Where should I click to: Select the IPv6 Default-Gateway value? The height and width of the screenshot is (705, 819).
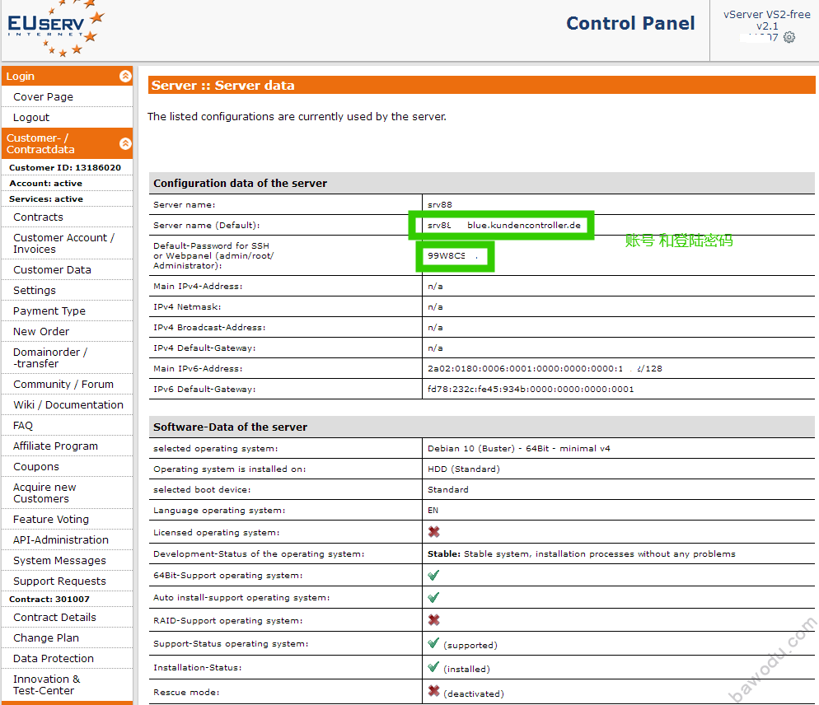point(531,389)
